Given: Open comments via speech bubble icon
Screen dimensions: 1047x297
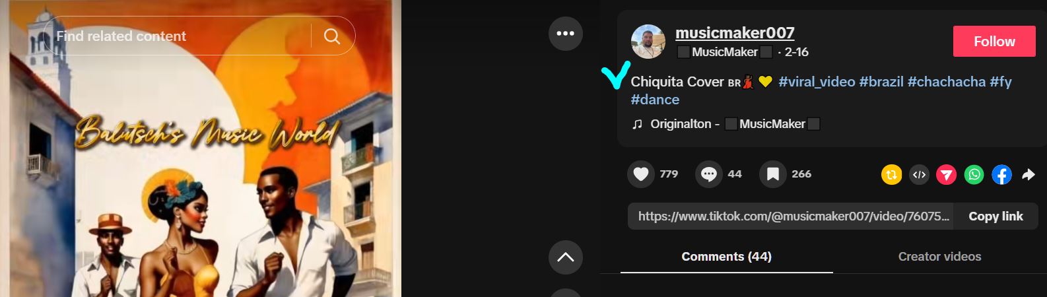Looking at the screenshot, I should (709, 174).
